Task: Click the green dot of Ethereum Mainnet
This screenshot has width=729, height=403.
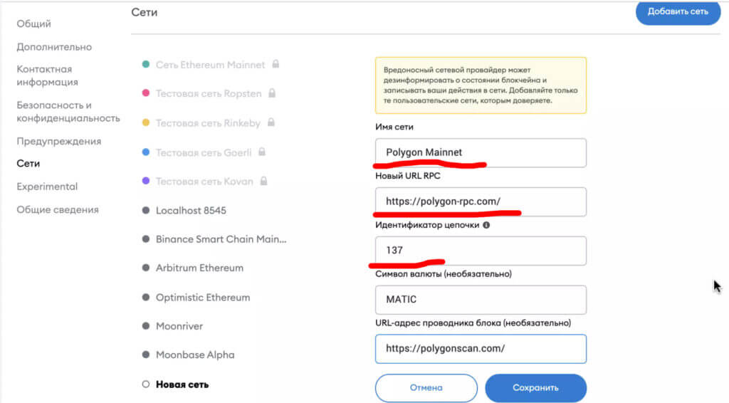Action: pyautogui.click(x=146, y=65)
